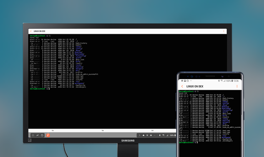Click the Desktop/ directory in the monitor terminal
The width and height of the screenshot is (264, 157).
(x=78, y=52)
